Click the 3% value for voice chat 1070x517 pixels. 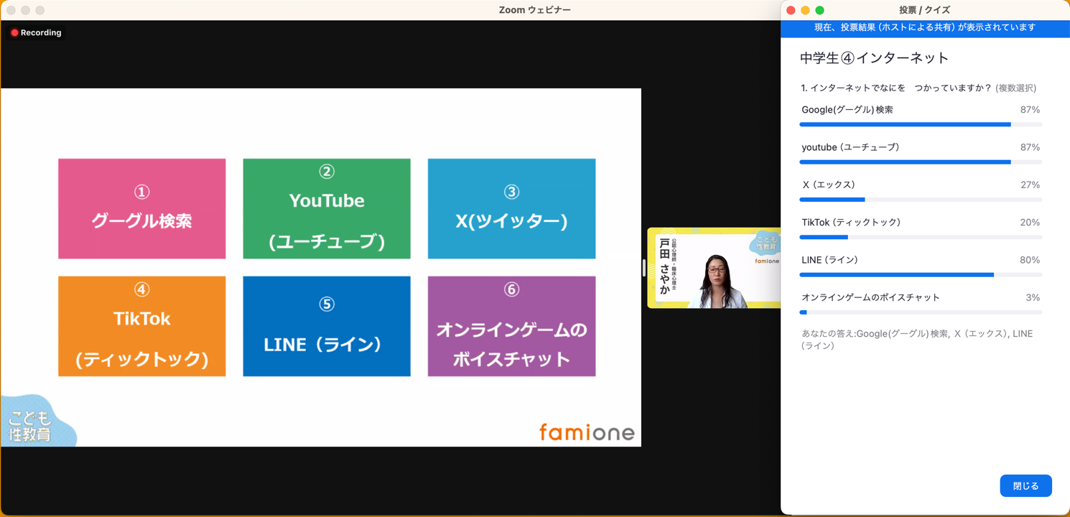(x=1033, y=297)
